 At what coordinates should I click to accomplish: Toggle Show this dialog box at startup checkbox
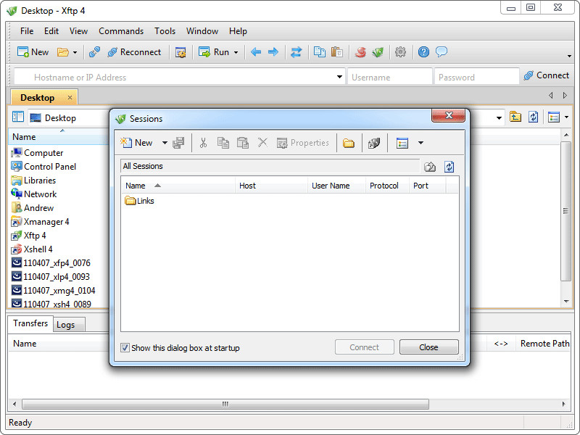(x=125, y=348)
